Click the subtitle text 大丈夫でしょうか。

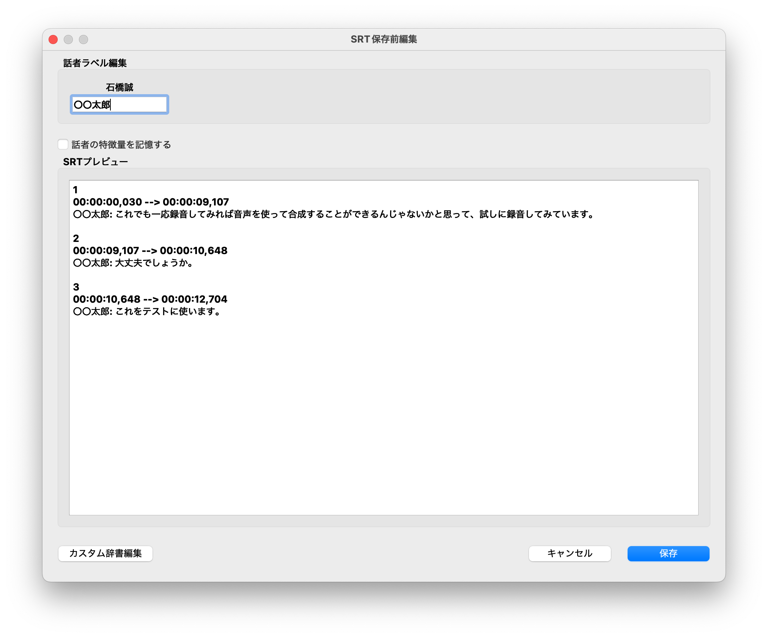(x=154, y=263)
